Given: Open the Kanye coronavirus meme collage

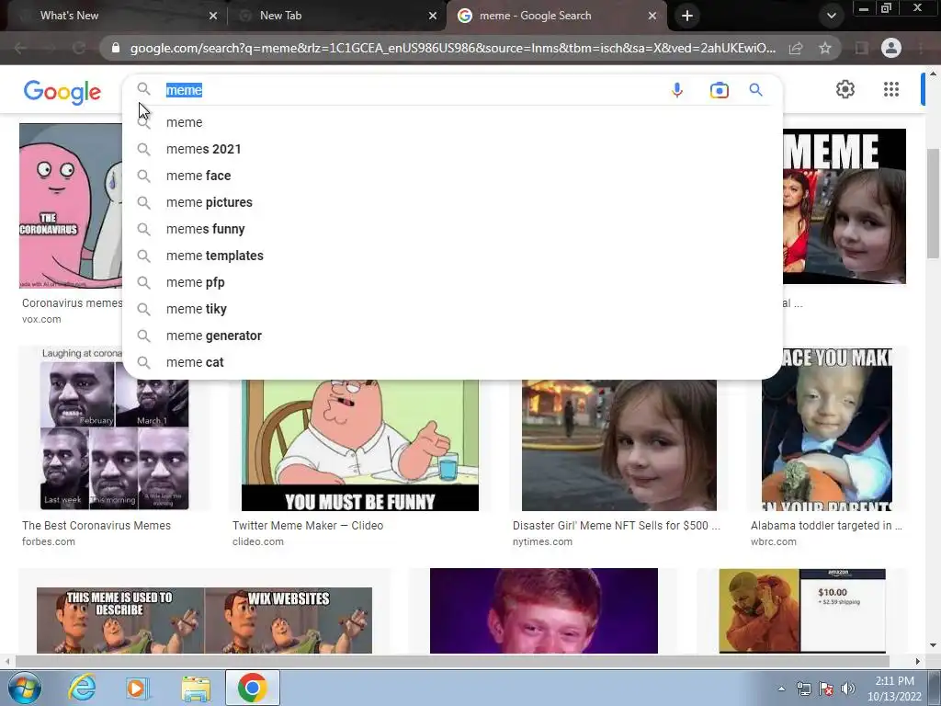Looking at the screenshot, I should tap(114, 428).
